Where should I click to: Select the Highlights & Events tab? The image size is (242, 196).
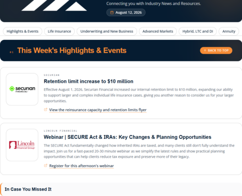pos(22,31)
